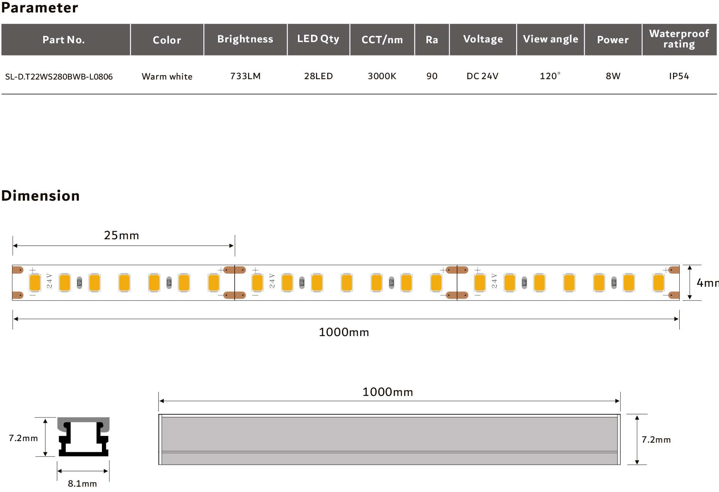Click the Brightness column header

(x=245, y=39)
